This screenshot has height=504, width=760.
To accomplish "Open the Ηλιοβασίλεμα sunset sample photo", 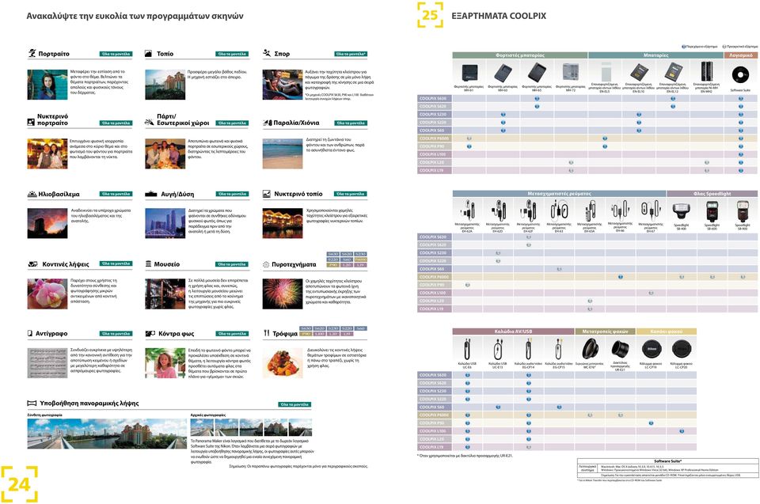I will point(47,223).
